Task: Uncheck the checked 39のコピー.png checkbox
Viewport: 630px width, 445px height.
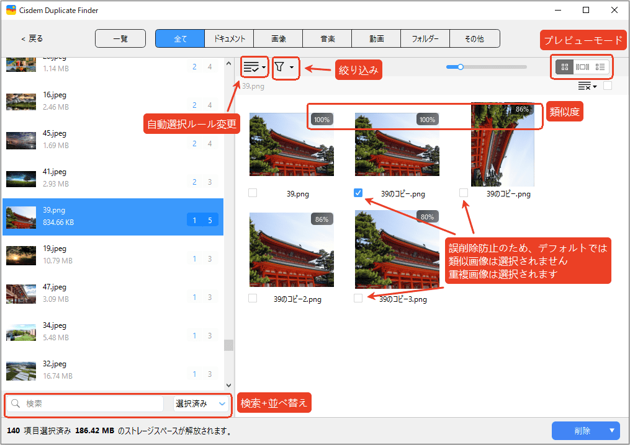Action: (358, 193)
